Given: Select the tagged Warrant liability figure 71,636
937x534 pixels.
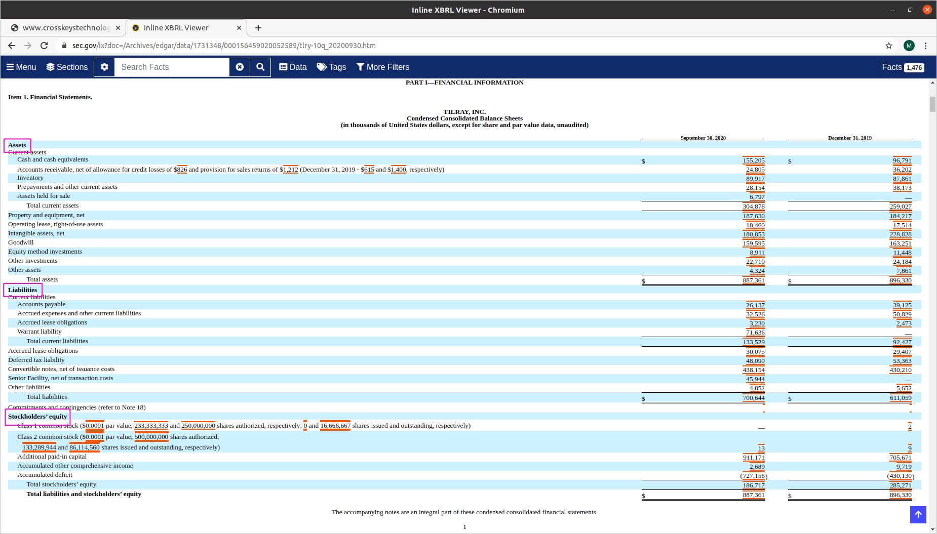Looking at the screenshot, I should pos(754,332).
